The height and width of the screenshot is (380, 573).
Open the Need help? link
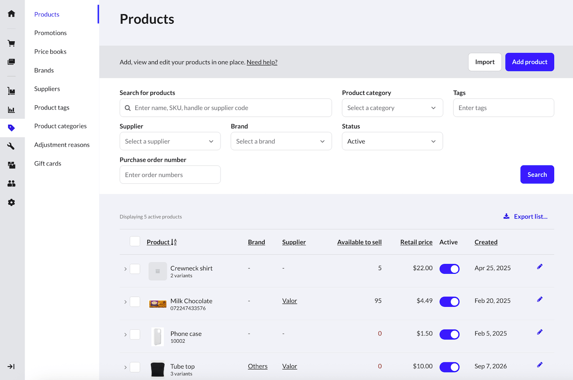point(262,62)
